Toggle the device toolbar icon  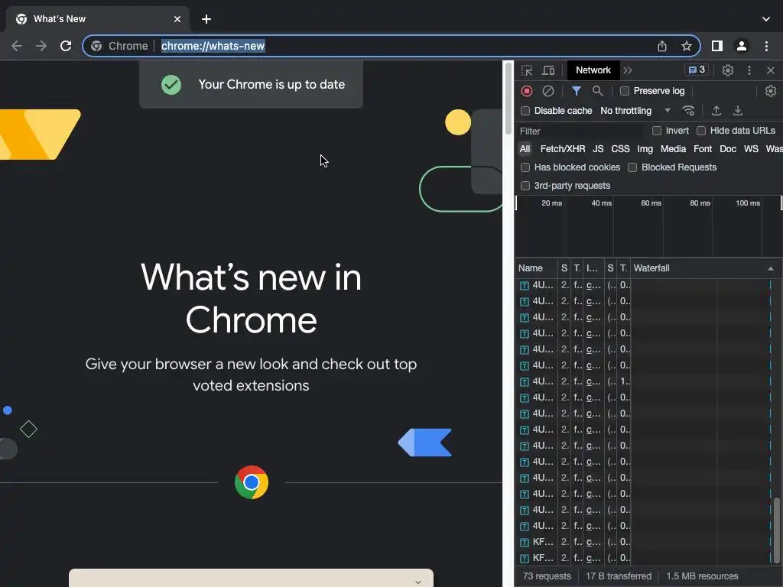[x=548, y=70]
